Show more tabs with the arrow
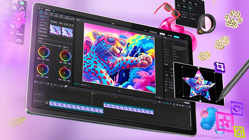Screen dimensions: 249x140 (73, 19)
